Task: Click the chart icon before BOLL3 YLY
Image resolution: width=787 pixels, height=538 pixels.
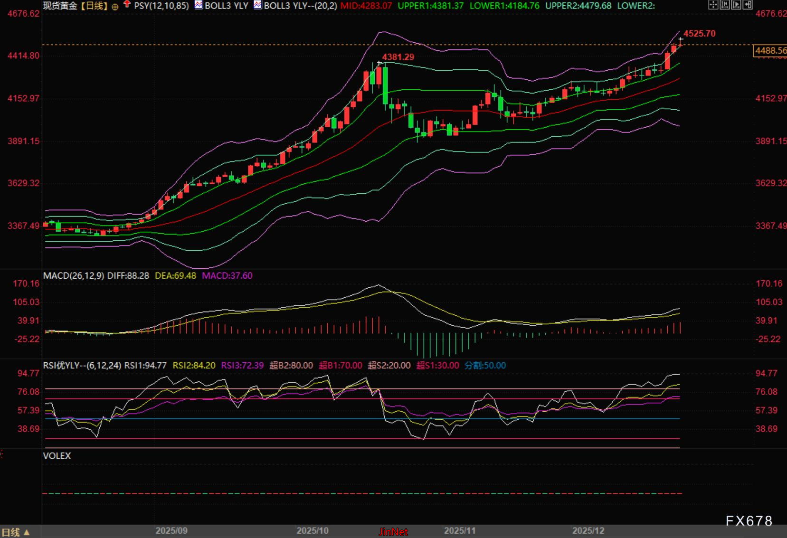Action: point(199,5)
